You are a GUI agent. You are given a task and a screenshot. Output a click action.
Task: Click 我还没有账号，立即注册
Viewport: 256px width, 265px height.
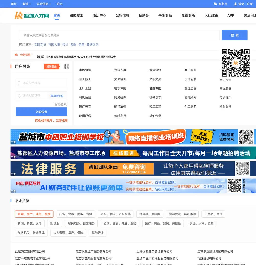click(51, 120)
